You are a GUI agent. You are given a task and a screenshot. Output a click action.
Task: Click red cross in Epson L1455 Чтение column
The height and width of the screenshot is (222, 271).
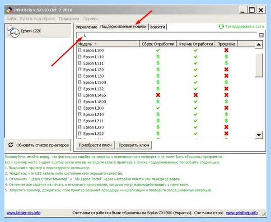(x=196, y=95)
